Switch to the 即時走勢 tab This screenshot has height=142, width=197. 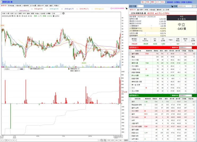click(11, 6)
